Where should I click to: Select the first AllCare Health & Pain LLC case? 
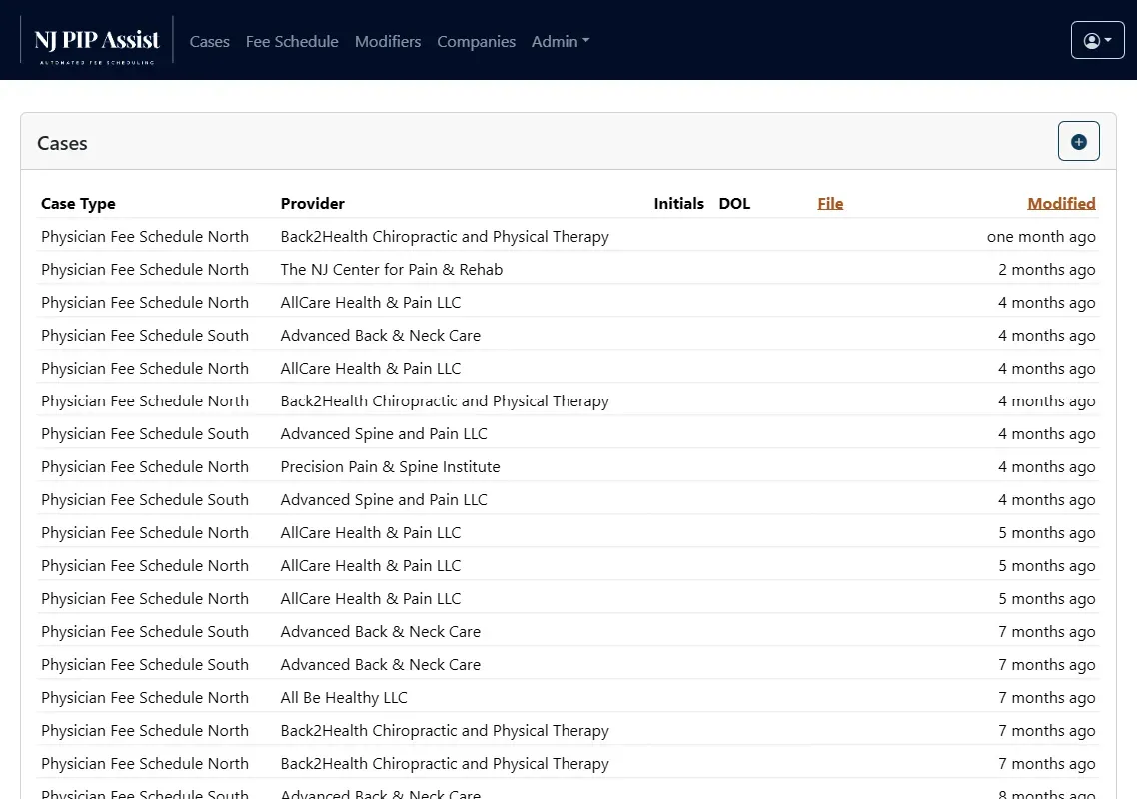[371, 302]
